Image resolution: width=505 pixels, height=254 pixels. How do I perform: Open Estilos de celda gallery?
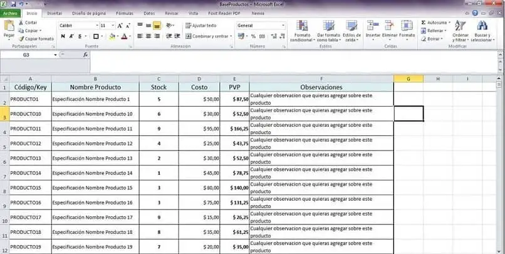pos(351,31)
